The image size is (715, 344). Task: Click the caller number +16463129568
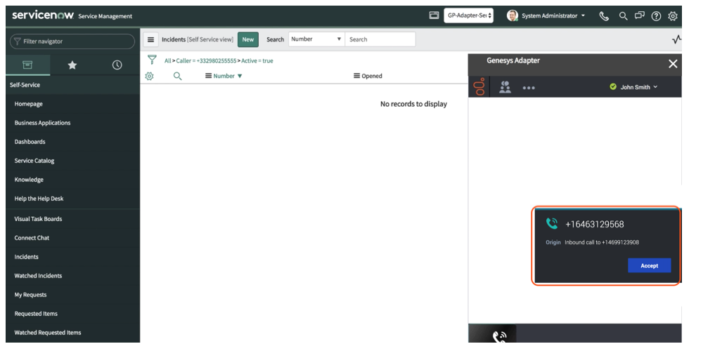[x=594, y=224]
